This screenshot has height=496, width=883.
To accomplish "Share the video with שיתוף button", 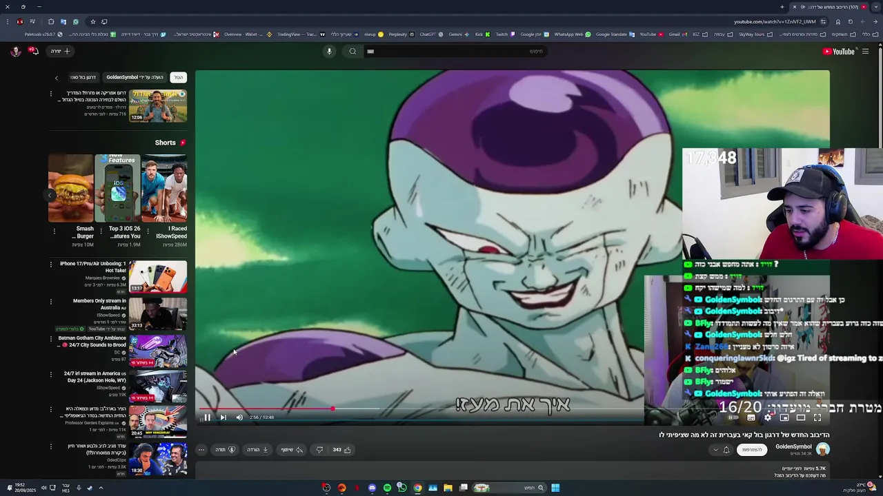I will 292,450.
